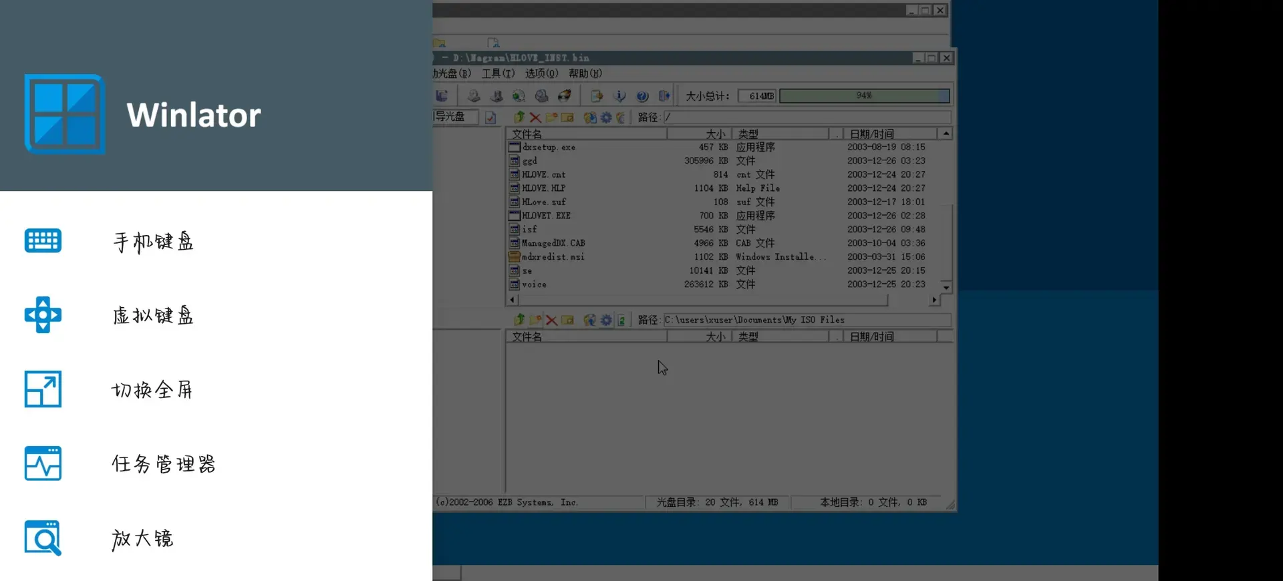The width and height of the screenshot is (1283, 581).
Task: Click the boot info icon beside 导光盘 field
Action: 490,118
